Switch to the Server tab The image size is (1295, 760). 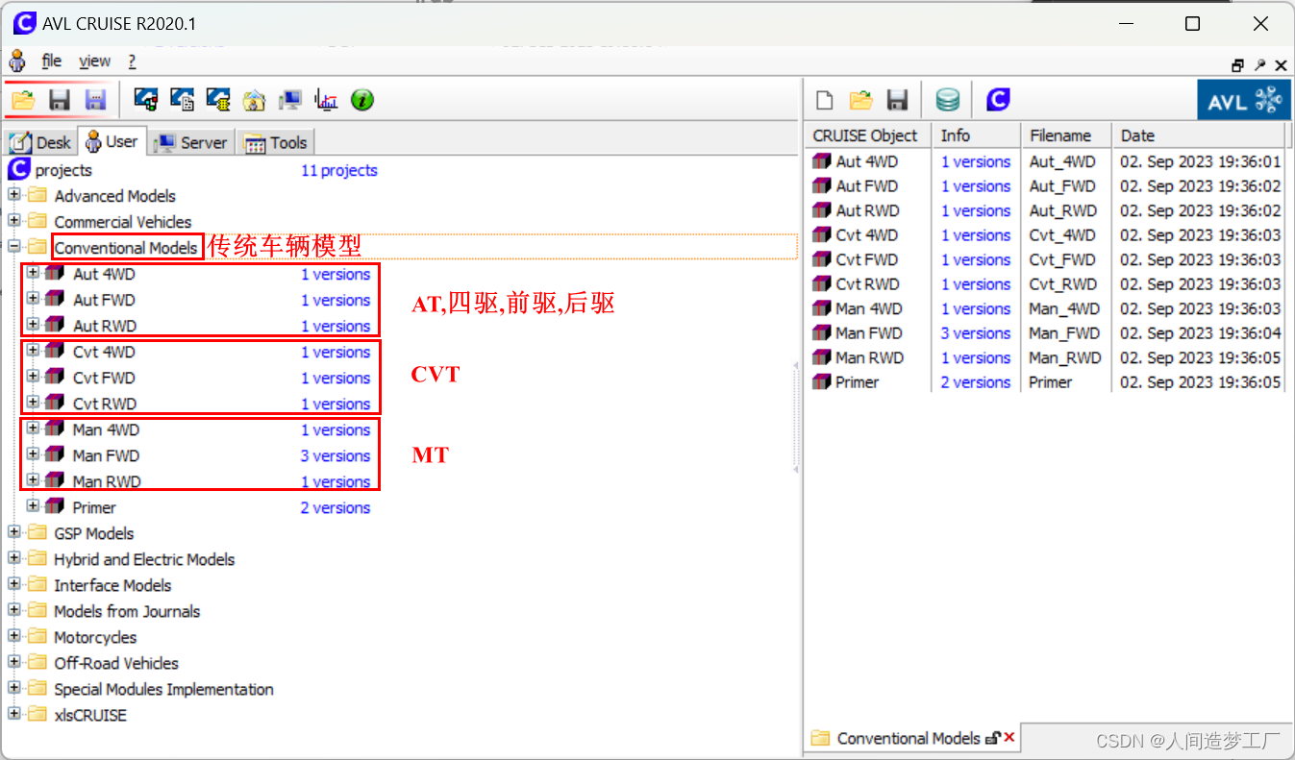[x=191, y=142]
